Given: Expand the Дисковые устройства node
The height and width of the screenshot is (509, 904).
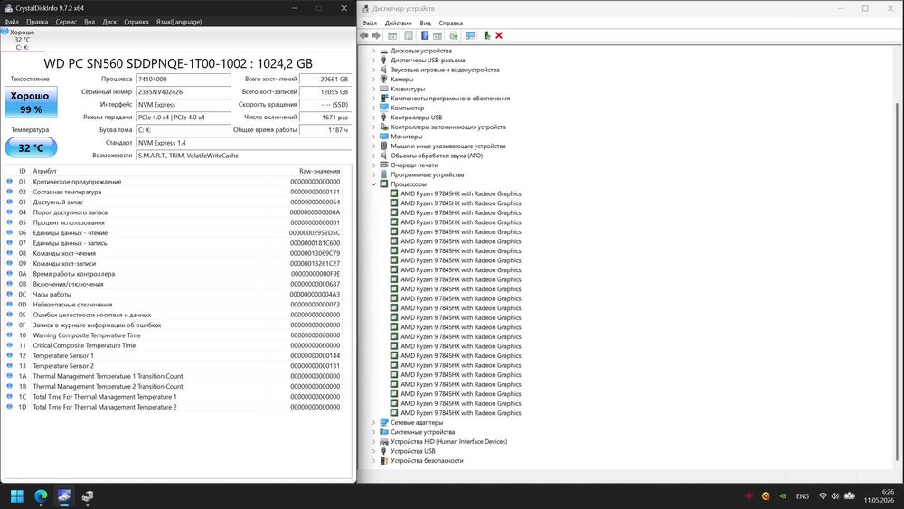Looking at the screenshot, I should click(x=373, y=51).
